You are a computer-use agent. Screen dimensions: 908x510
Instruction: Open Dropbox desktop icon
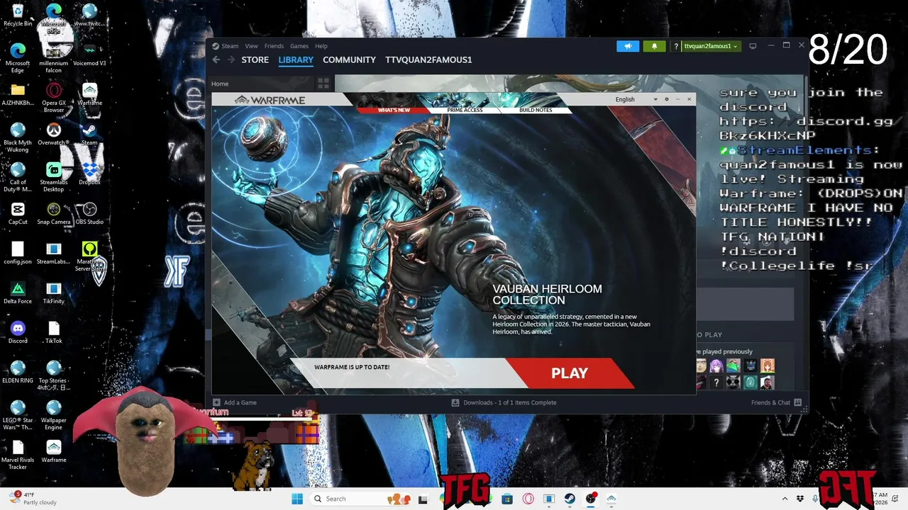pos(89,174)
